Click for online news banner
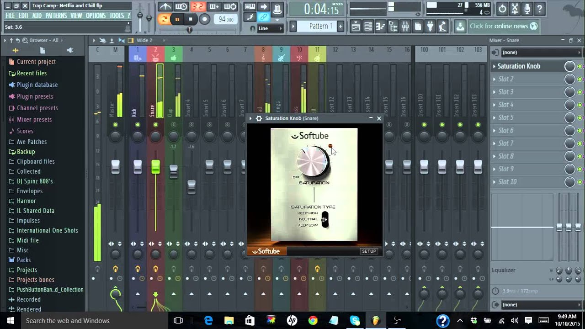 pyautogui.click(x=503, y=26)
